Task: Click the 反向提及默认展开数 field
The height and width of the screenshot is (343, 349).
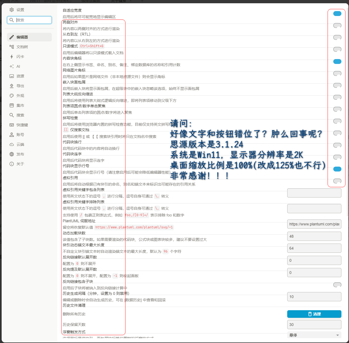Action: (x=314, y=273)
